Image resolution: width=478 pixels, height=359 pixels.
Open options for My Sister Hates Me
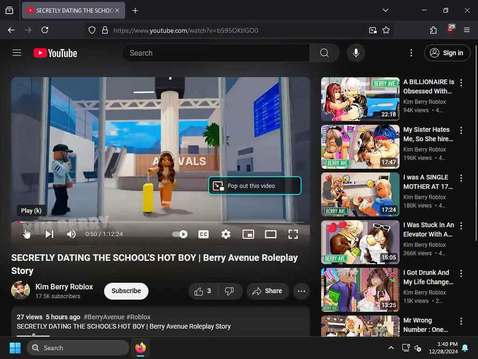click(461, 130)
